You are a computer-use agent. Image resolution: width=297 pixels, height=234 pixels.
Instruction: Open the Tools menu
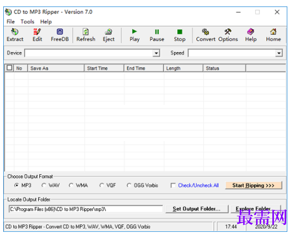[x=27, y=21]
